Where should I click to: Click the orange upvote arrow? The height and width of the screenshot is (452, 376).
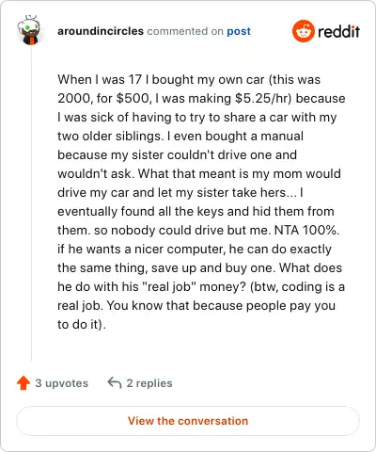(x=23, y=383)
